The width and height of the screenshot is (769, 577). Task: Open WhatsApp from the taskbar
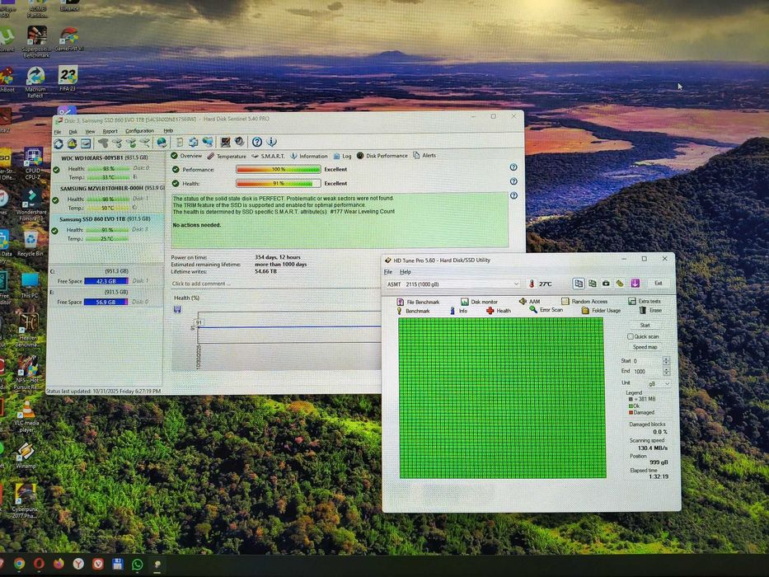click(x=137, y=565)
